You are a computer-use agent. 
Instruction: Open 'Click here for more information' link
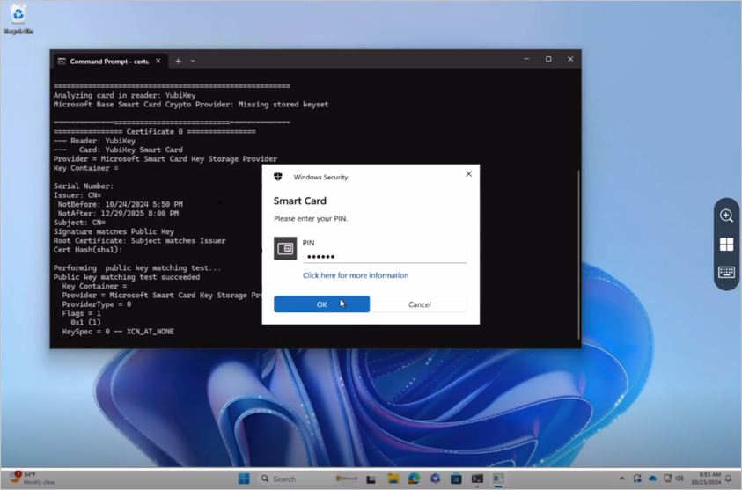[356, 275]
